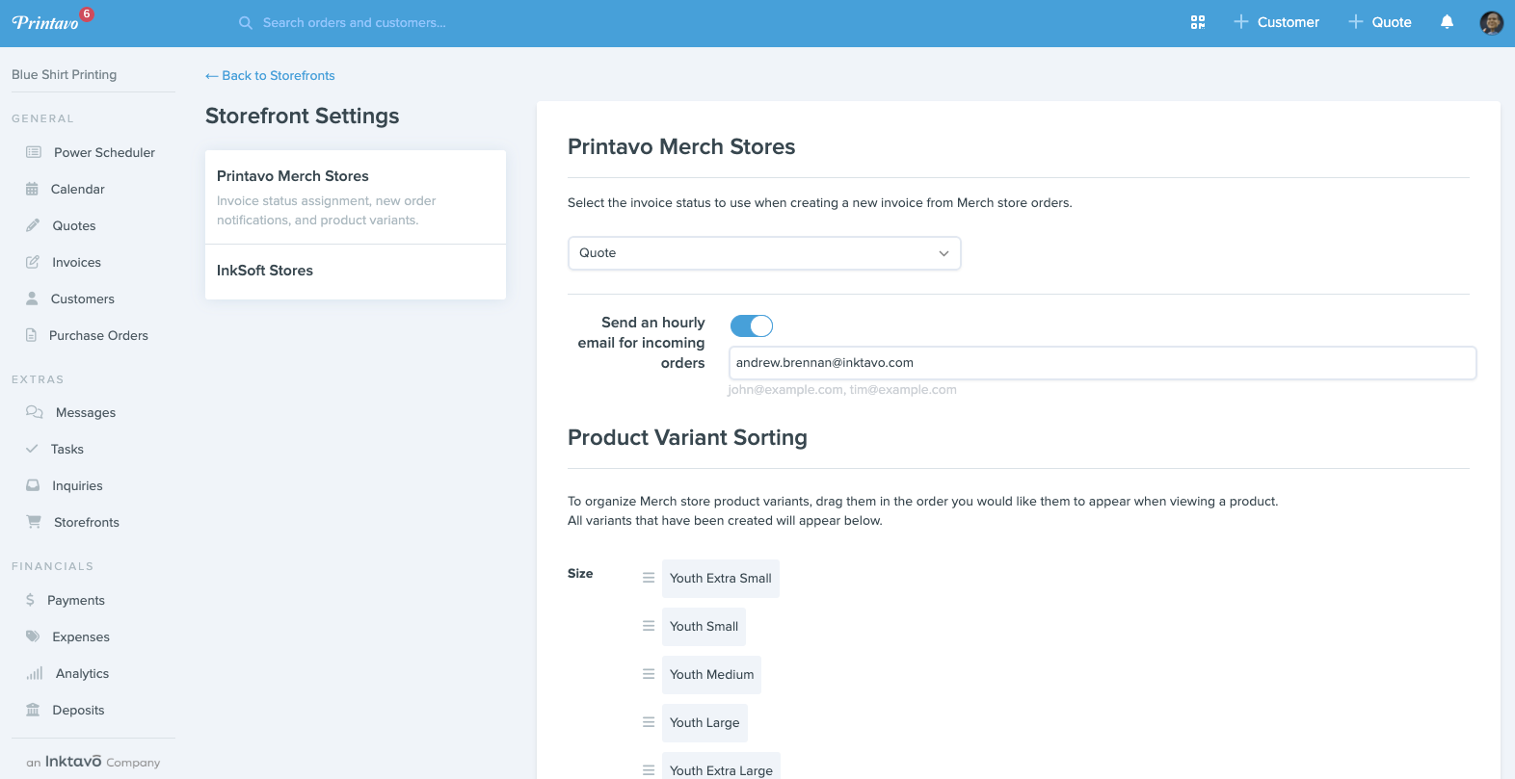Grab the Youth Medium drag handle

tap(649, 674)
